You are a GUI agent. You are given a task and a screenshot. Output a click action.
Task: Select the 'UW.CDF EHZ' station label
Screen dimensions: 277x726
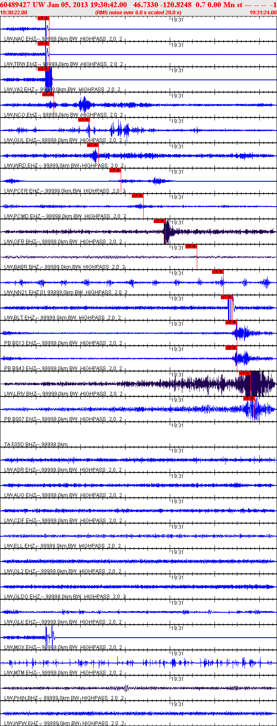click(x=20, y=521)
